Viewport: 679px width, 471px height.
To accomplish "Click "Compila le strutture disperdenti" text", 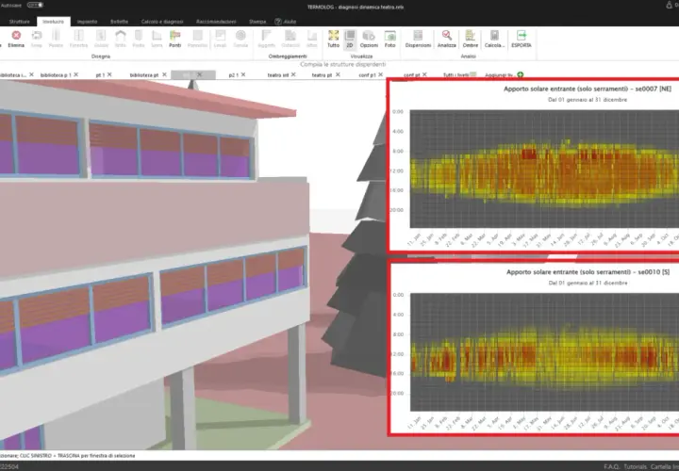I will coord(342,64).
